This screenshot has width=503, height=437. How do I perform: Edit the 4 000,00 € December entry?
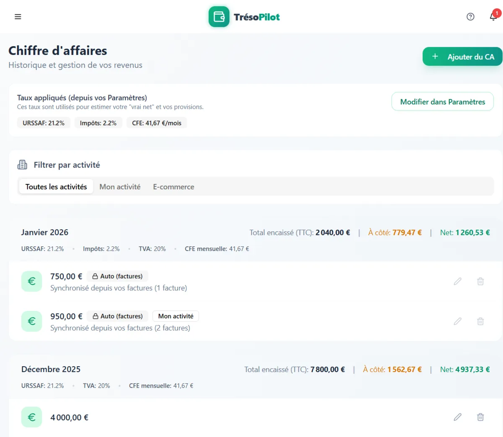coord(457,417)
